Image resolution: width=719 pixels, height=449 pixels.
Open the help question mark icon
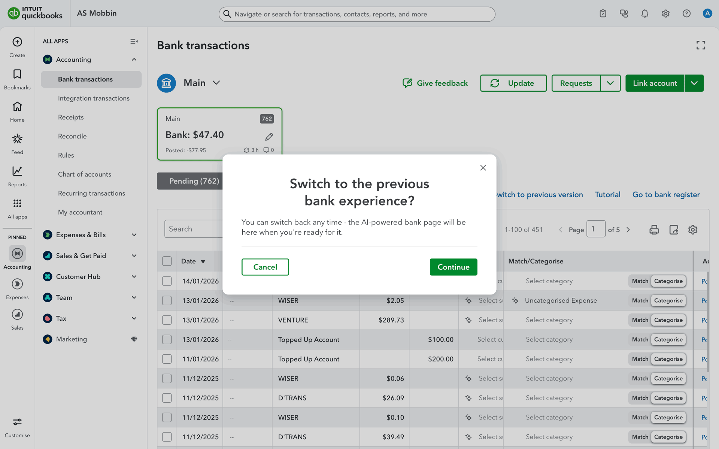pyautogui.click(x=686, y=13)
